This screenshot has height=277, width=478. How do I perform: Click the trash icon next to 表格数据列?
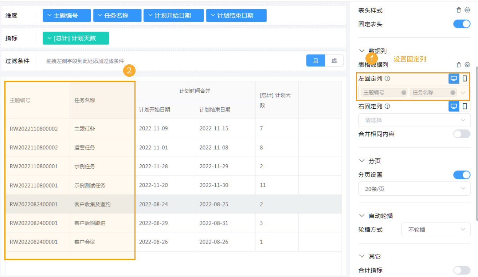pos(459,65)
